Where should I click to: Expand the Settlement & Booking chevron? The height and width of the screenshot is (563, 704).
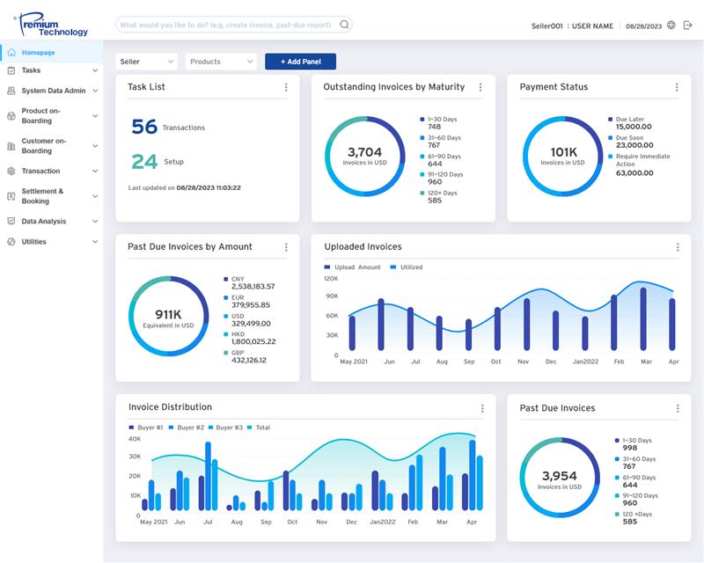pyautogui.click(x=95, y=196)
